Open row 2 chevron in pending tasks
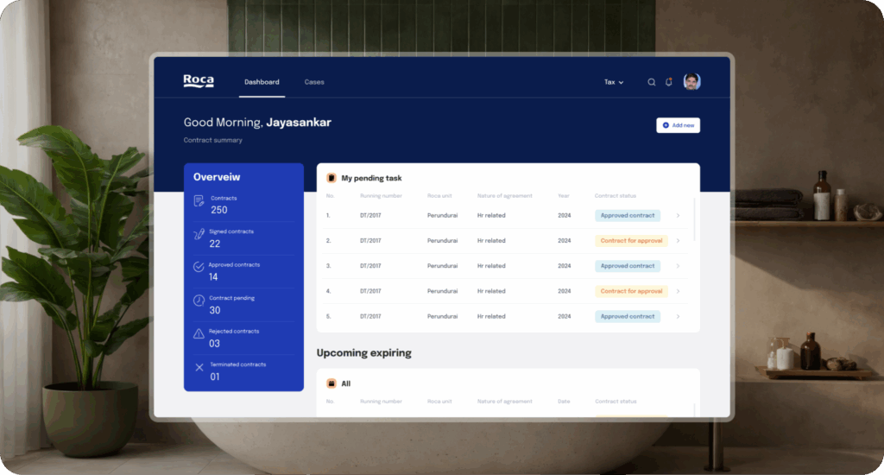Screen dimensions: 884x475 click(x=679, y=241)
